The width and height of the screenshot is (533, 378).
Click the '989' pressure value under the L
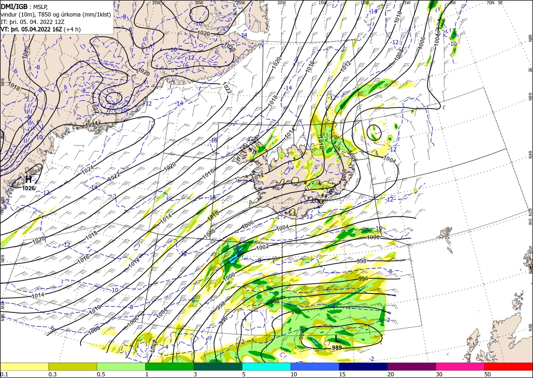pyautogui.click(x=336, y=348)
